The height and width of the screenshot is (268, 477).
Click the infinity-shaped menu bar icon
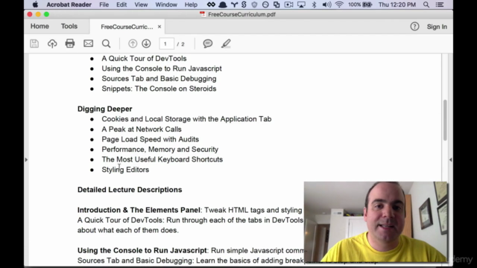tap(211, 4)
